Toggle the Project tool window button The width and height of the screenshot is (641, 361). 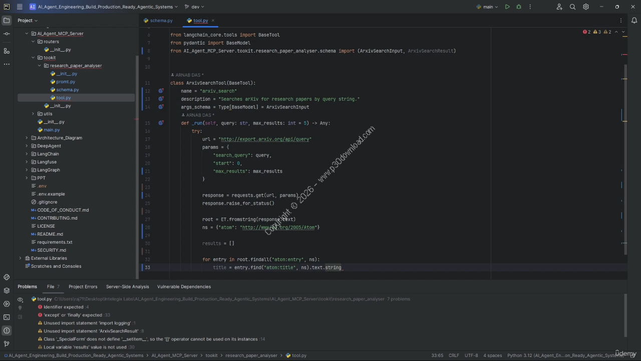tap(7, 21)
